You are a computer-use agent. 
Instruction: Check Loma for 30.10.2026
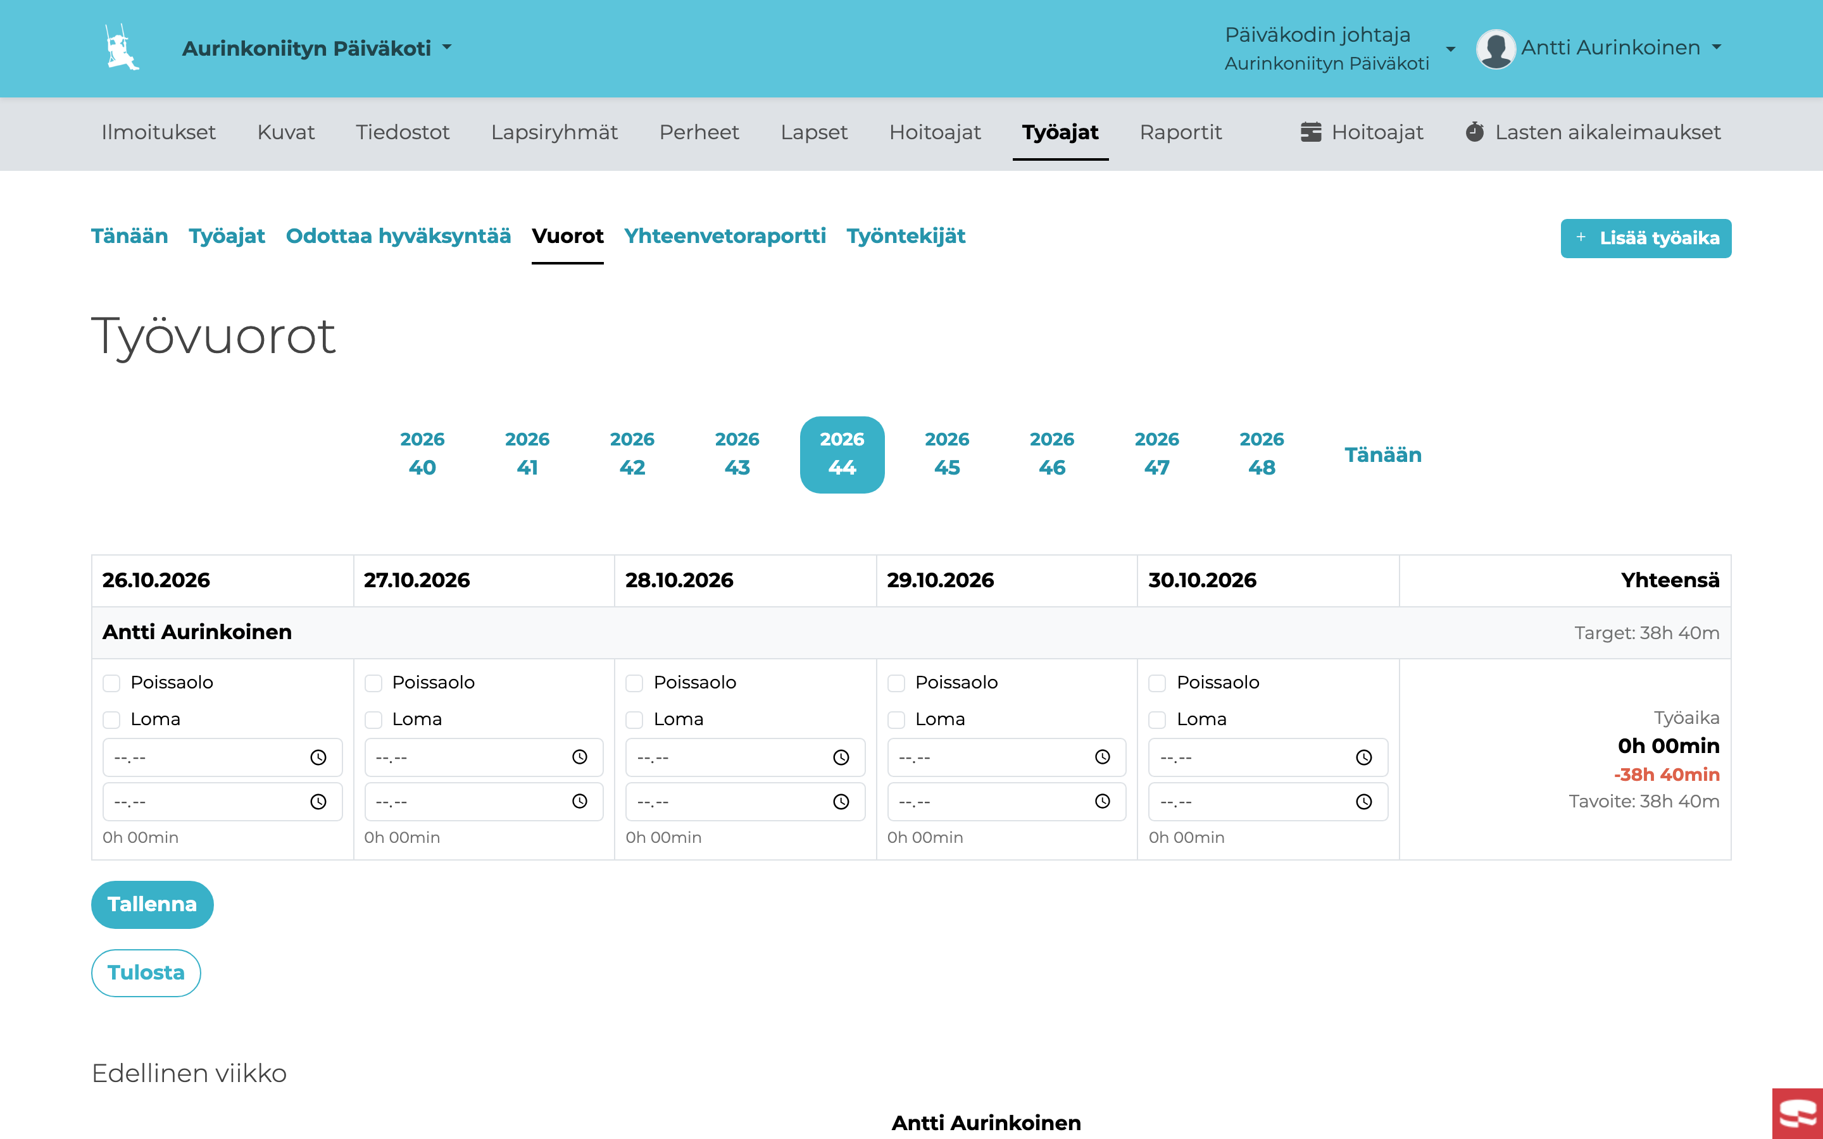pyautogui.click(x=1158, y=720)
